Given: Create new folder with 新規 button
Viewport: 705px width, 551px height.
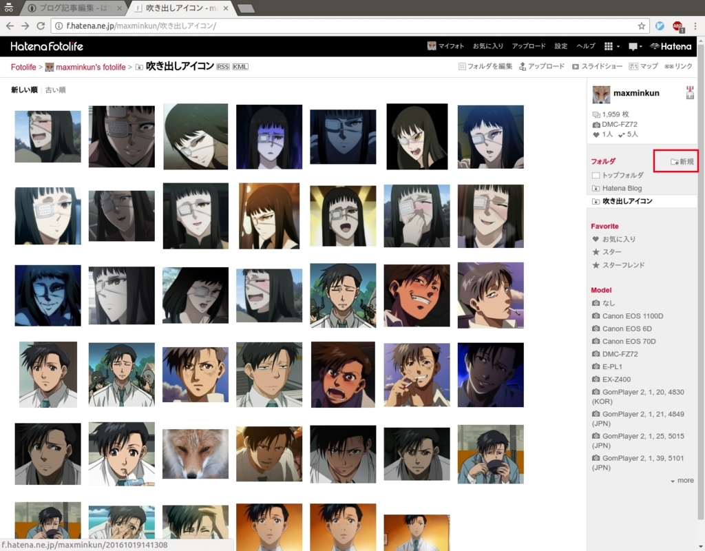Looking at the screenshot, I should (x=682, y=161).
